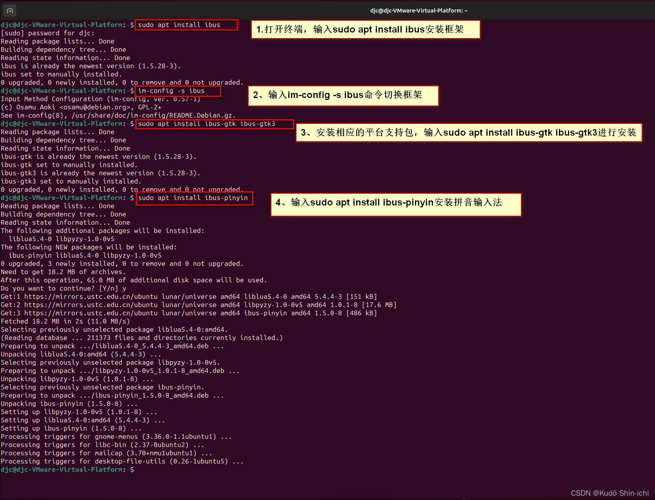Click the 'Reading database ... 211373 files' line

pos(142,338)
